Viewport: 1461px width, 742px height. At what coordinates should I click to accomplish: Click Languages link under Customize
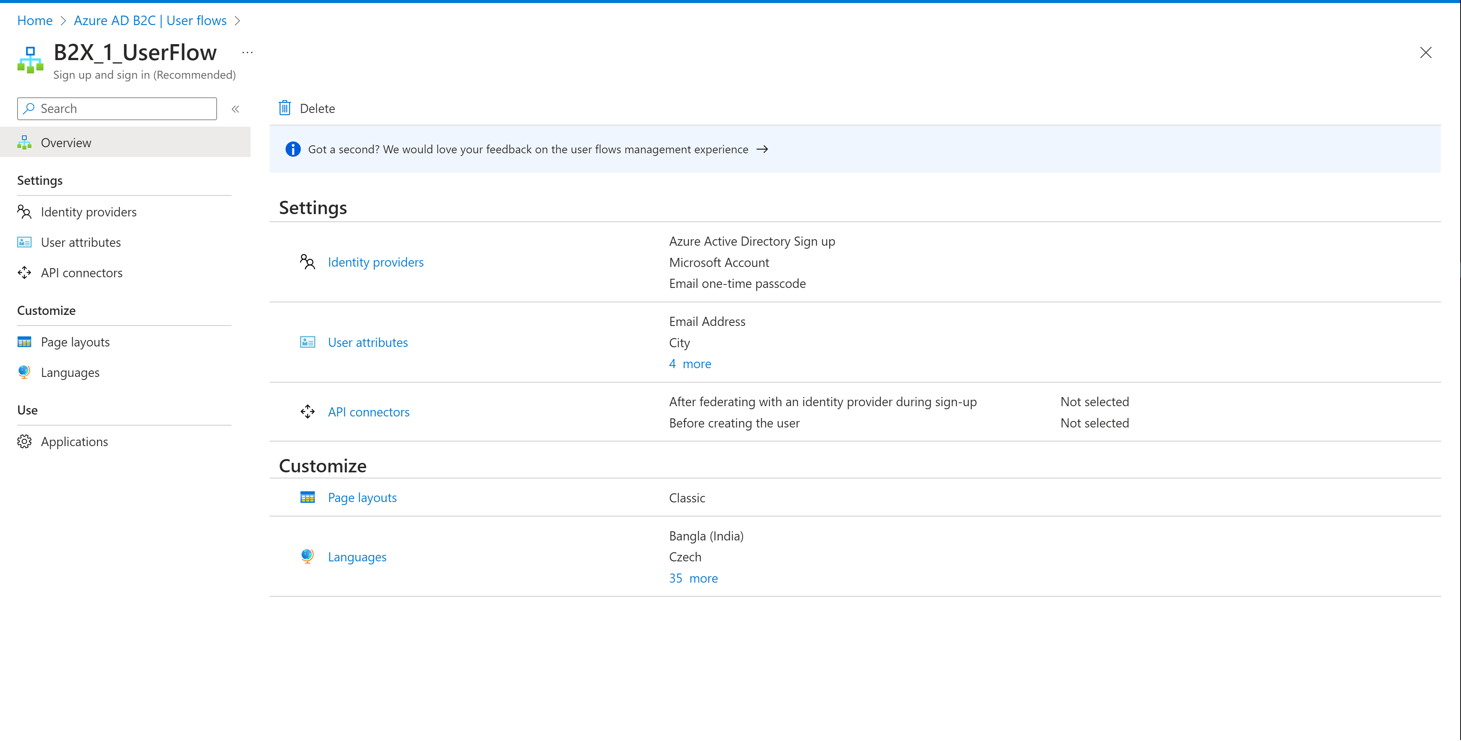click(357, 557)
